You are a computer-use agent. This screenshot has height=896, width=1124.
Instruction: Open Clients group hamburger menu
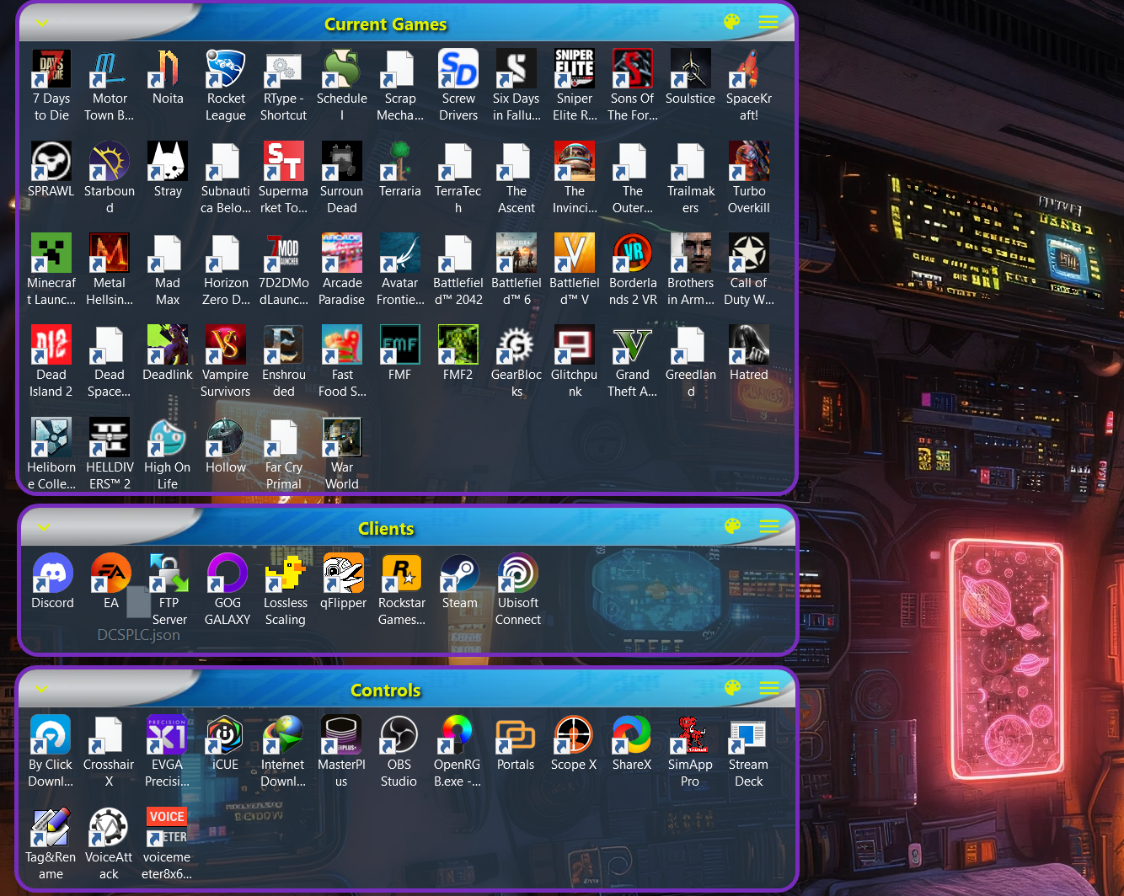(x=769, y=526)
